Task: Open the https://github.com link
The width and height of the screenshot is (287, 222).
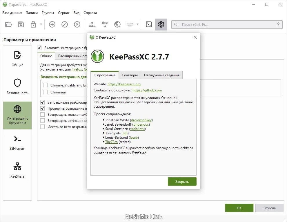Action: [x=147, y=90]
